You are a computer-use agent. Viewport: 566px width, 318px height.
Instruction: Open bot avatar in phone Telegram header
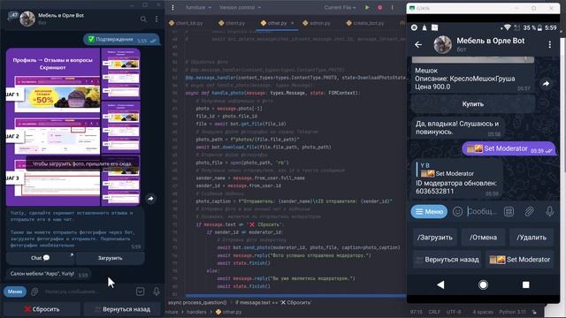[x=442, y=45]
